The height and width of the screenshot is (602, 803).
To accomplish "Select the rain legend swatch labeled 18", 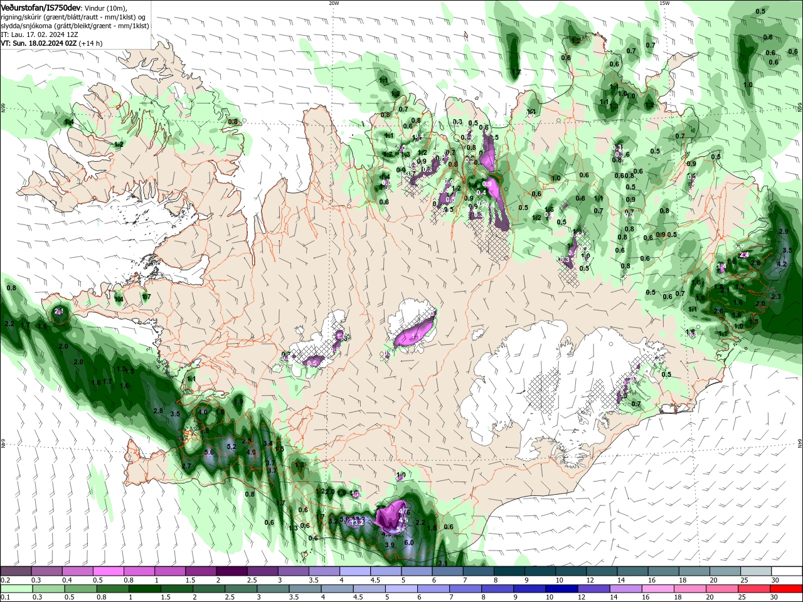I will 691,589.
